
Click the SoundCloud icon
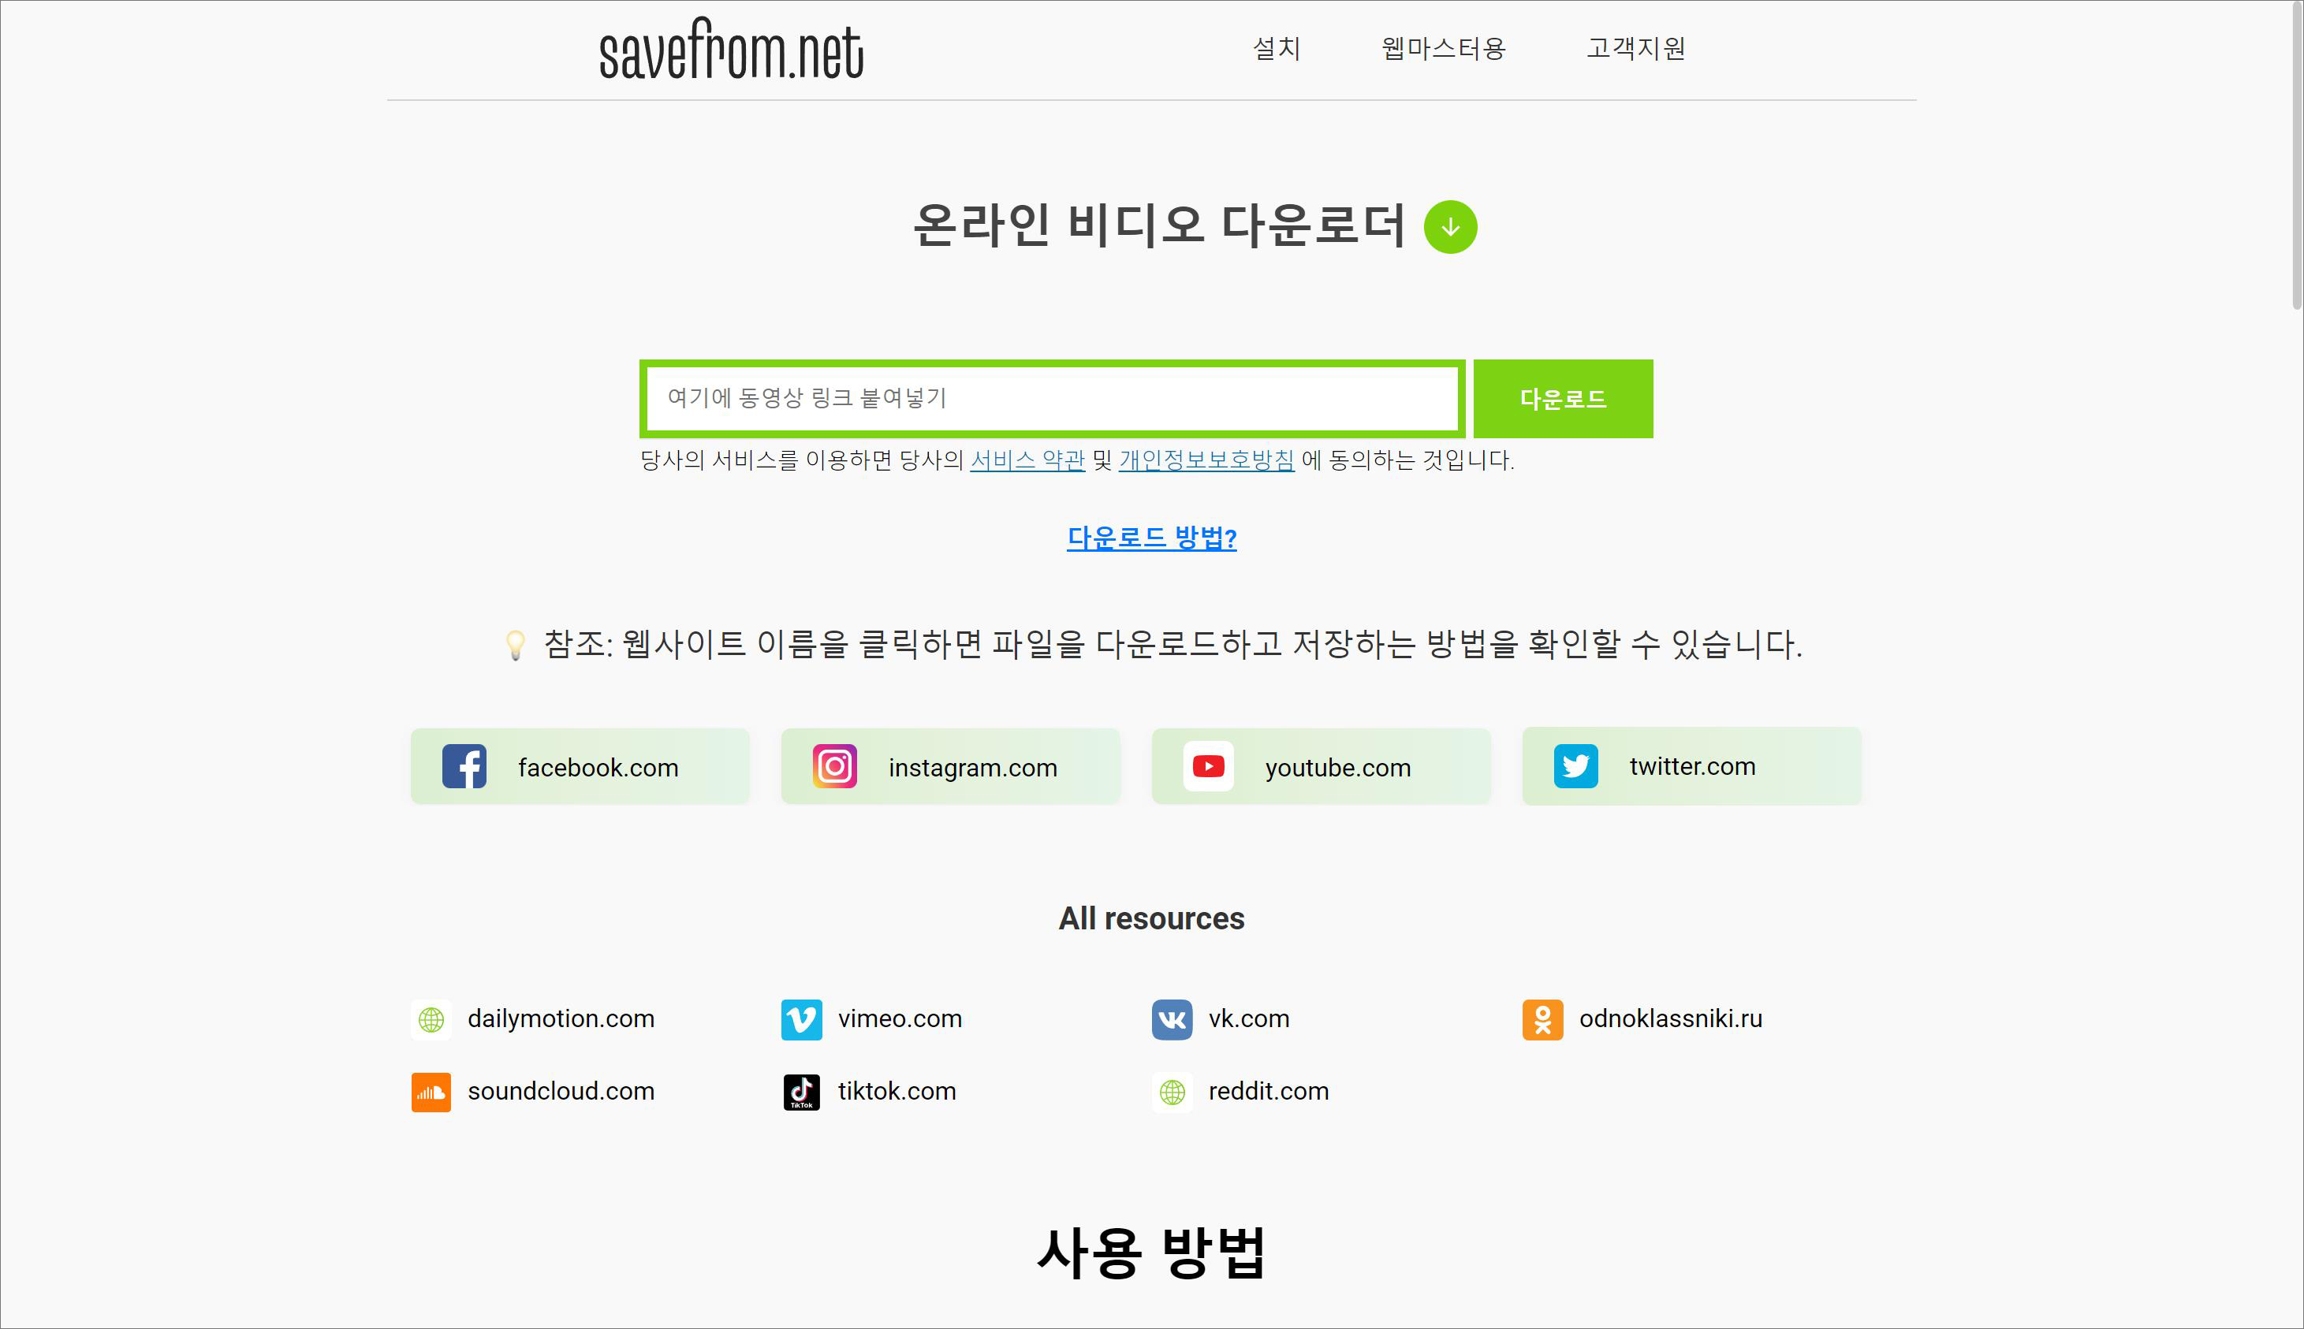[431, 1092]
